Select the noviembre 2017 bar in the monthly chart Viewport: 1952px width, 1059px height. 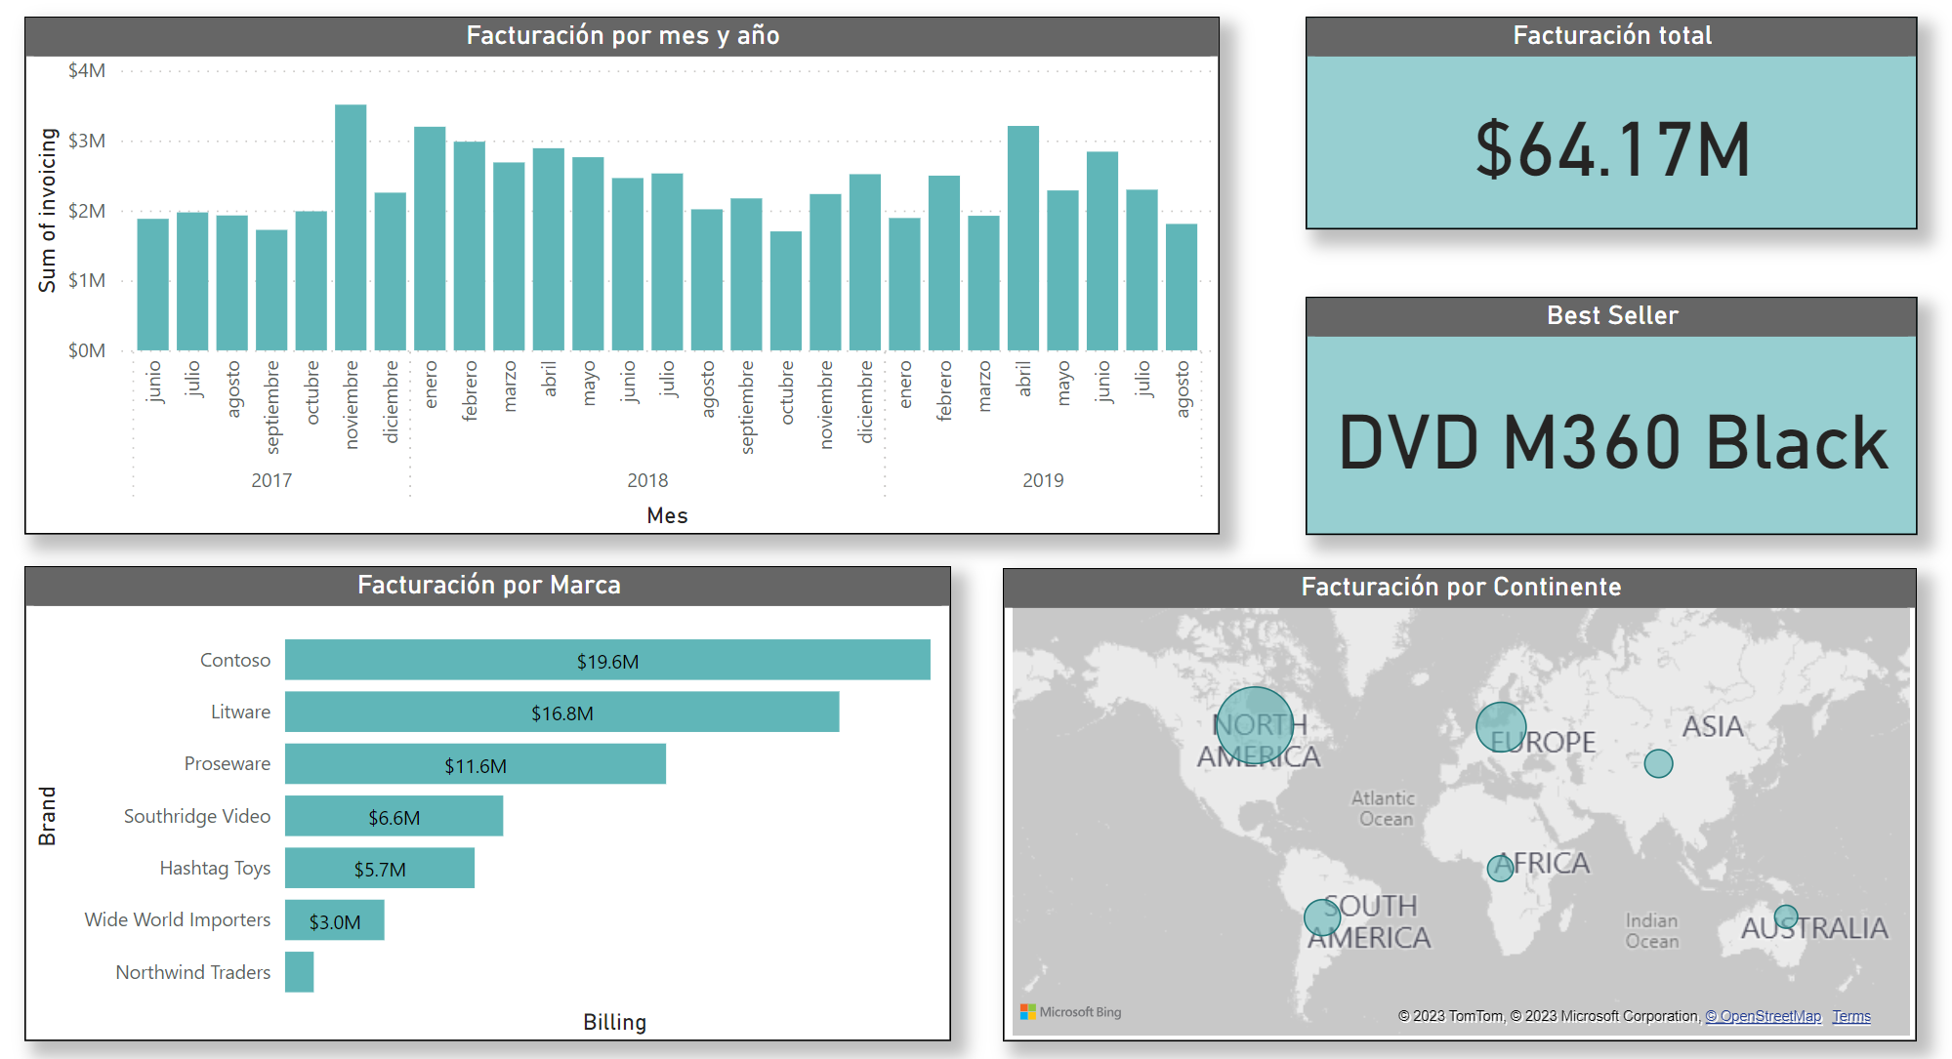(352, 224)
